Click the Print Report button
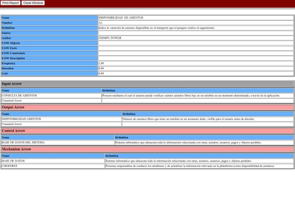The width and height of the screenshot is (295, 221). [x=10, y=3]
